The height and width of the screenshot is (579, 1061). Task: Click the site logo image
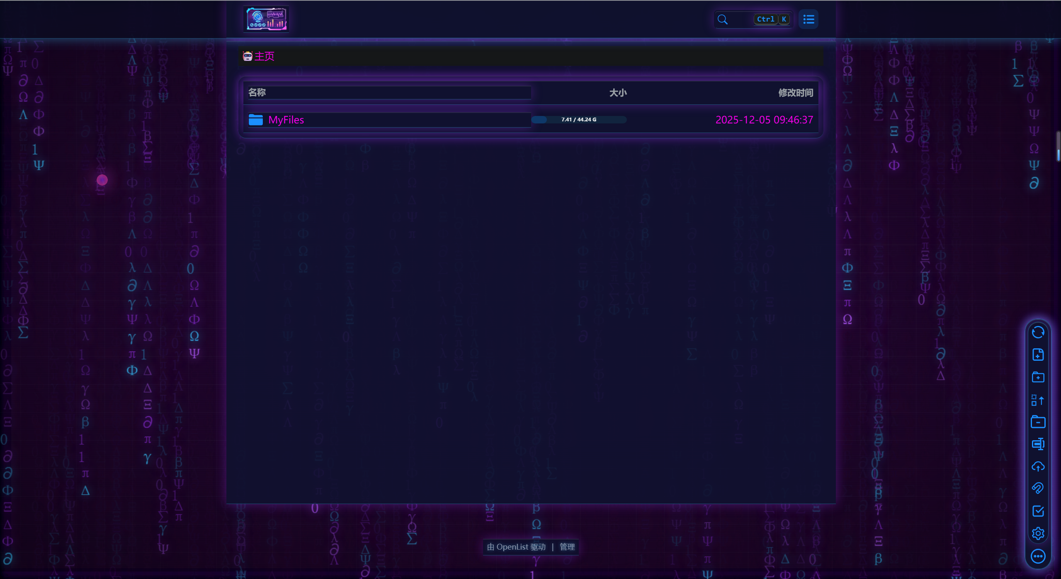point(266,19)
